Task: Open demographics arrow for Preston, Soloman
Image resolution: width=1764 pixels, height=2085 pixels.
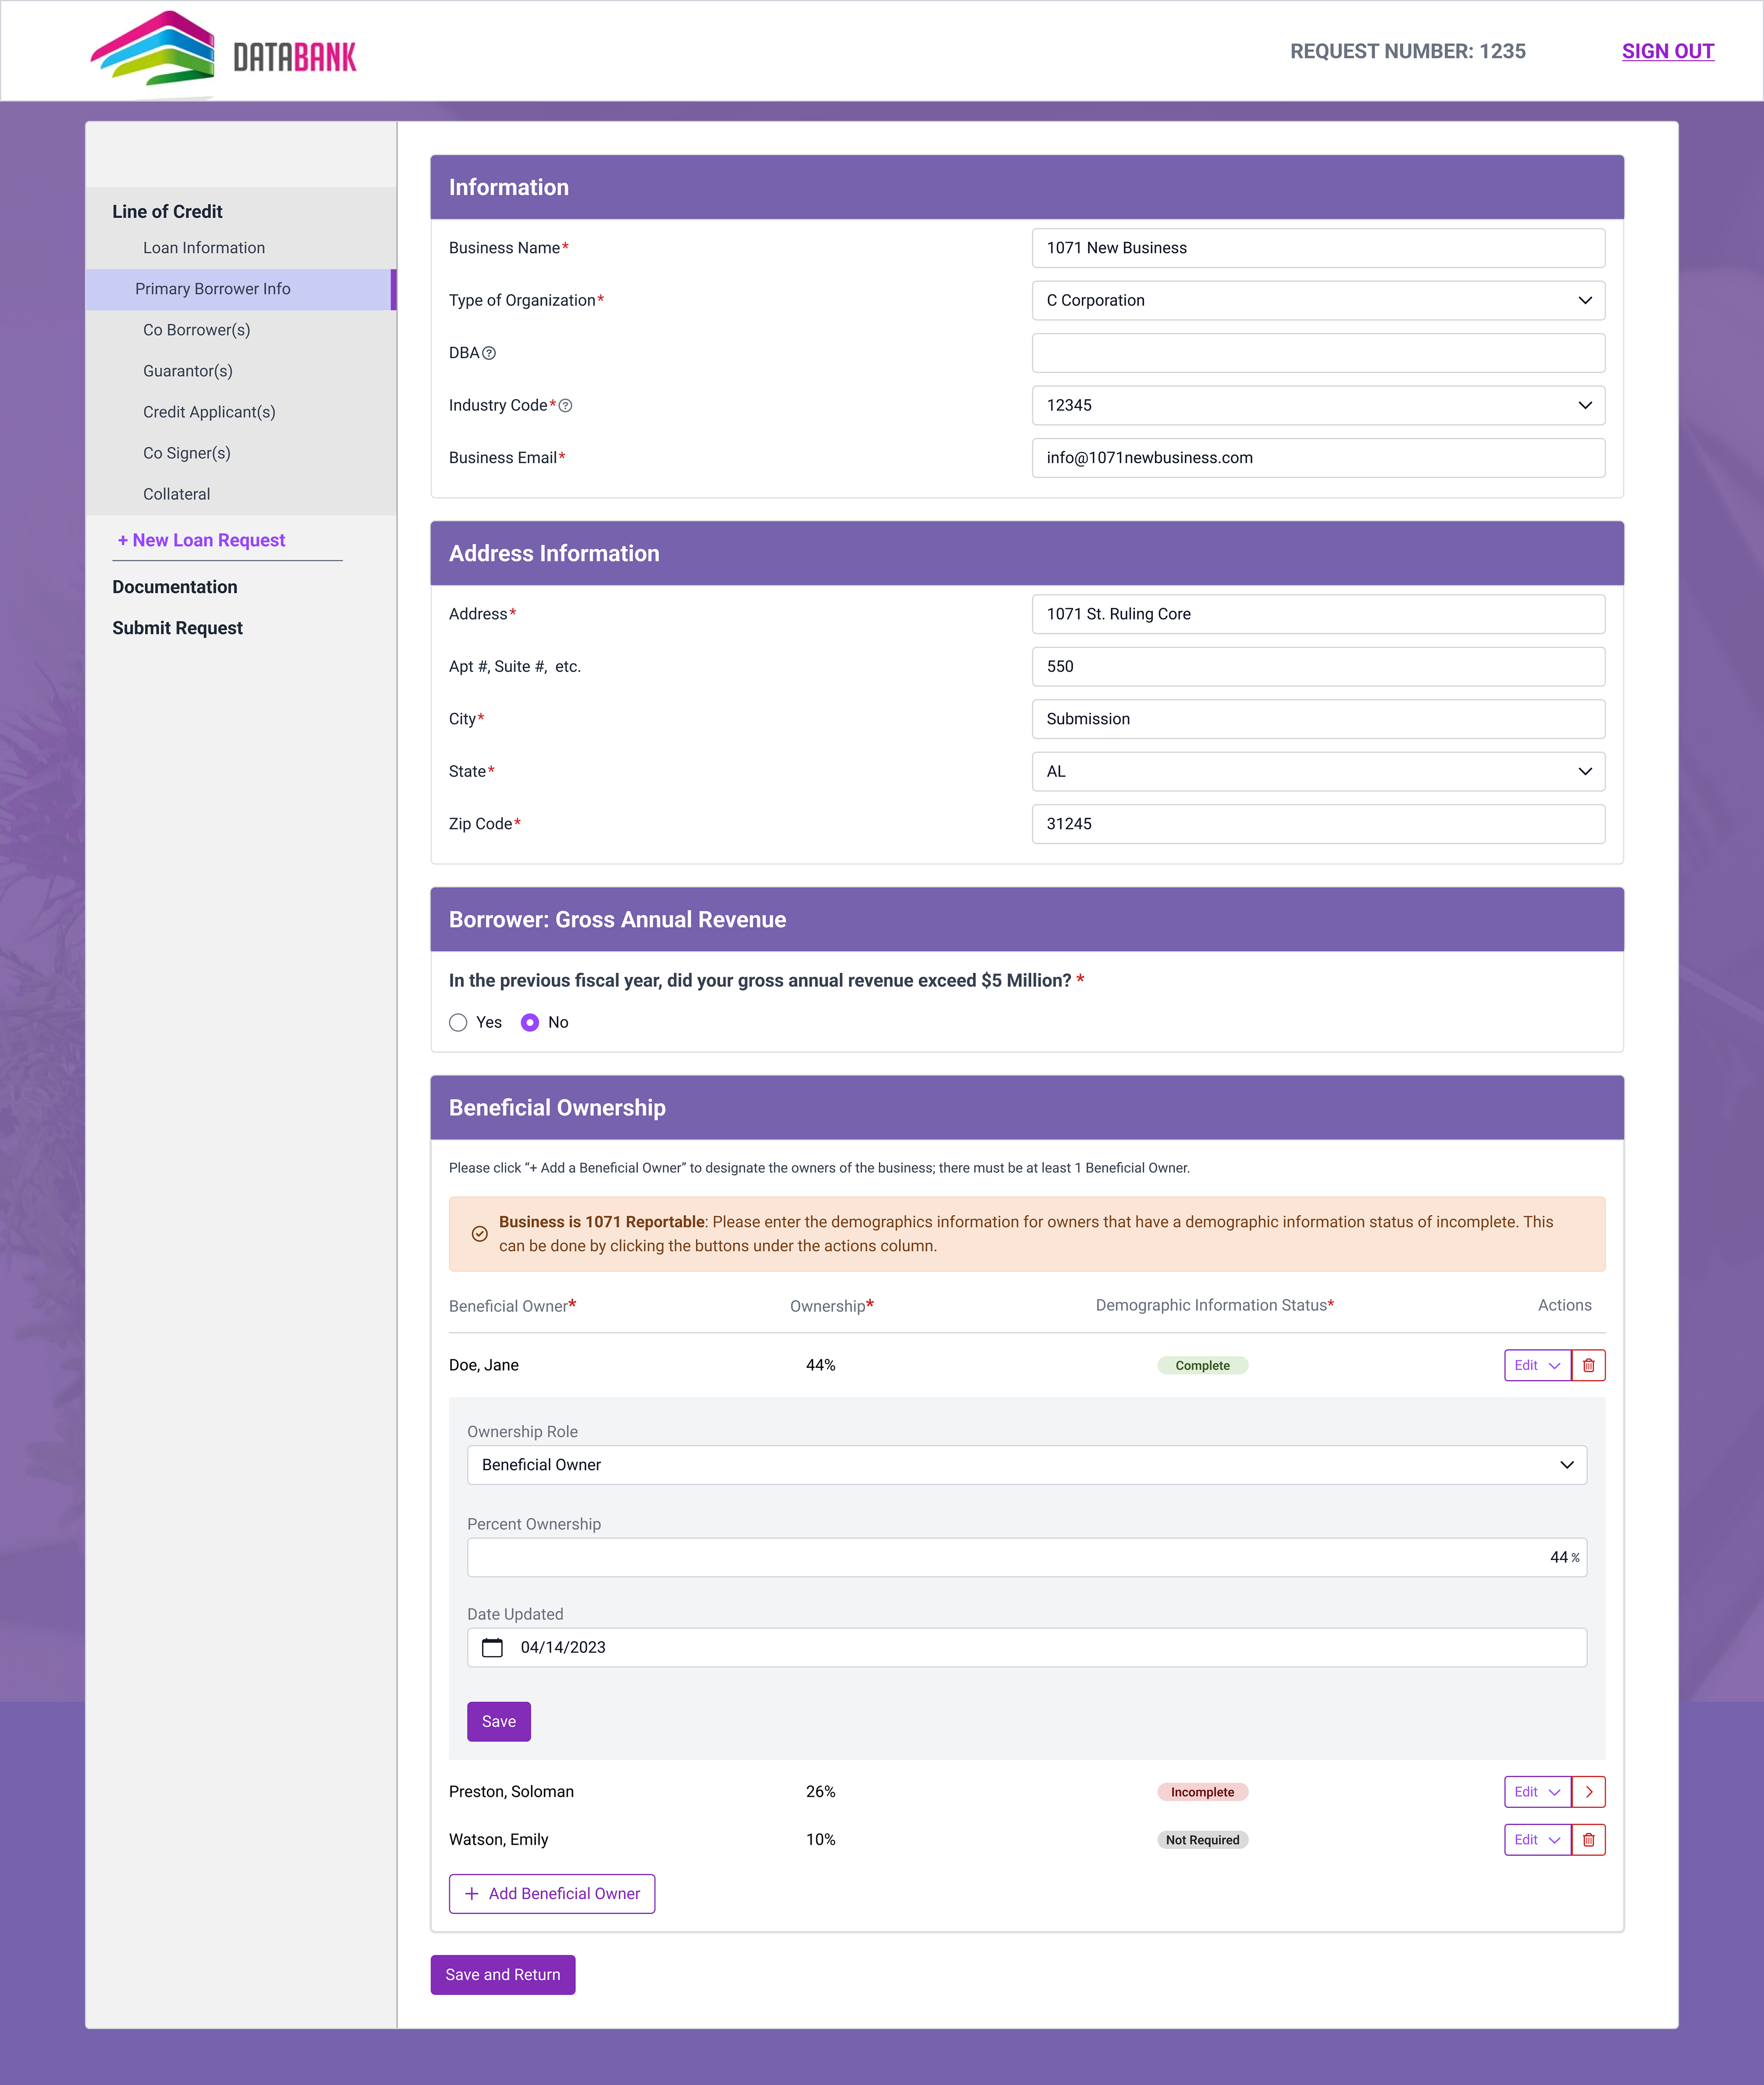Action: pos(1588,1792)
